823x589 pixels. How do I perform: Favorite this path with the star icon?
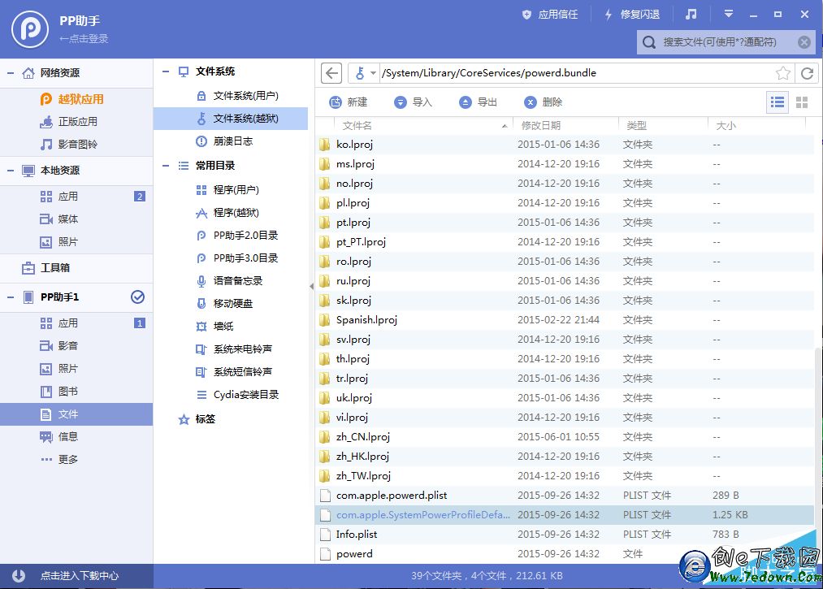783,73
